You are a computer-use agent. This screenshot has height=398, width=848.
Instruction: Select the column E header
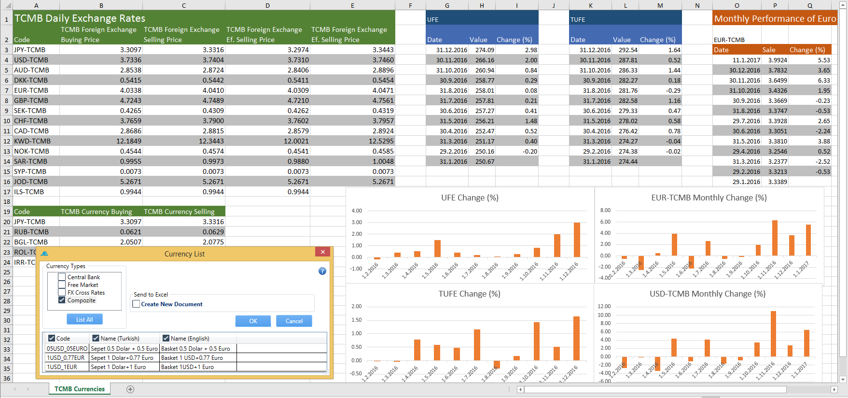[x=352, y=5]
